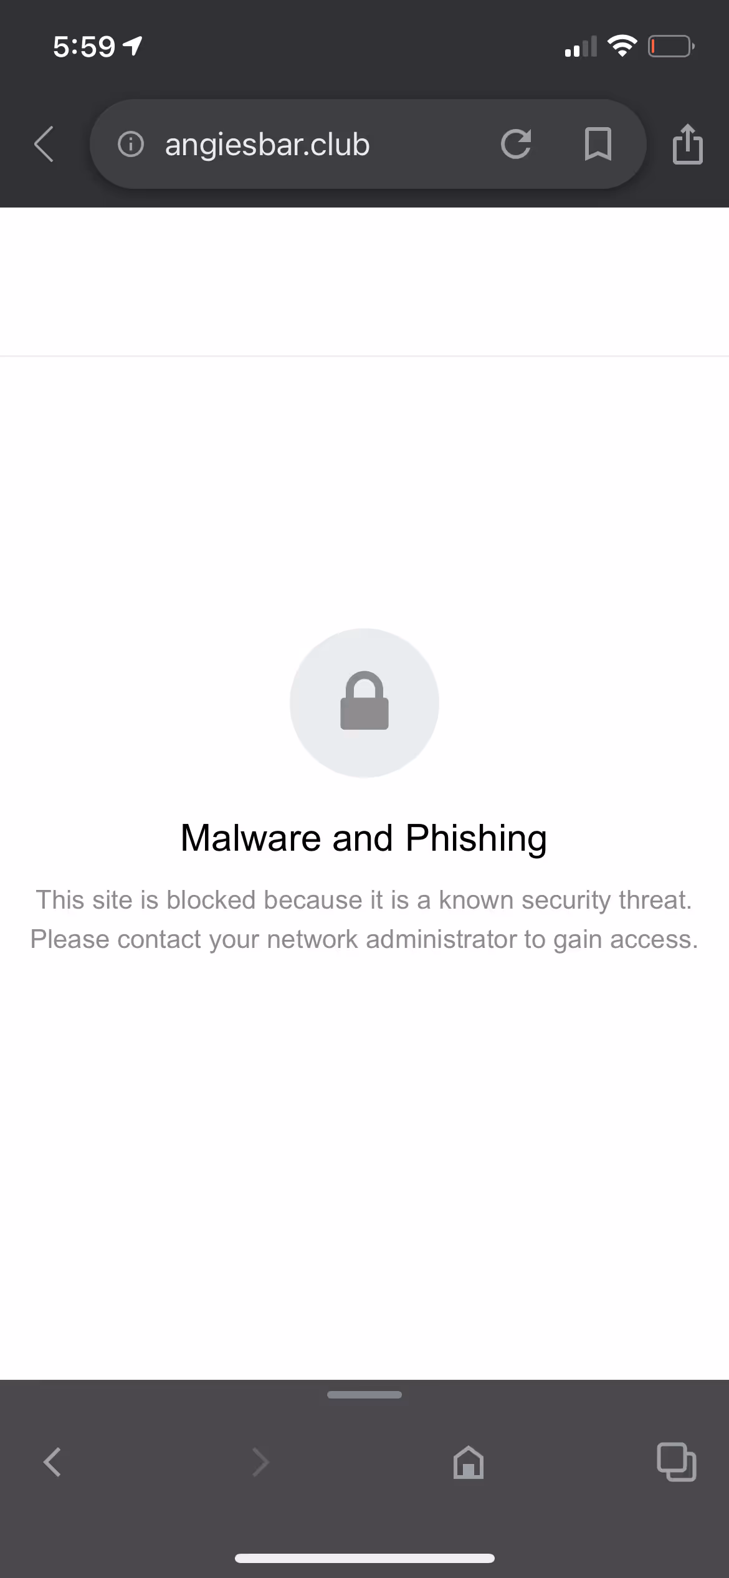Click the blocked site explanation text

pyautogui.click(x=364, y=920)
